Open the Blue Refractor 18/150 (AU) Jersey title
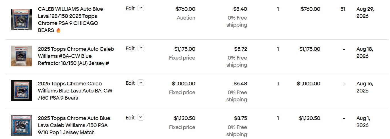Screen dimensions: 390x139 click(76, 56)
